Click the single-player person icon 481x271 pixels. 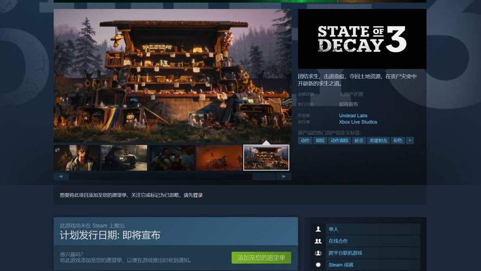[318, 229]
